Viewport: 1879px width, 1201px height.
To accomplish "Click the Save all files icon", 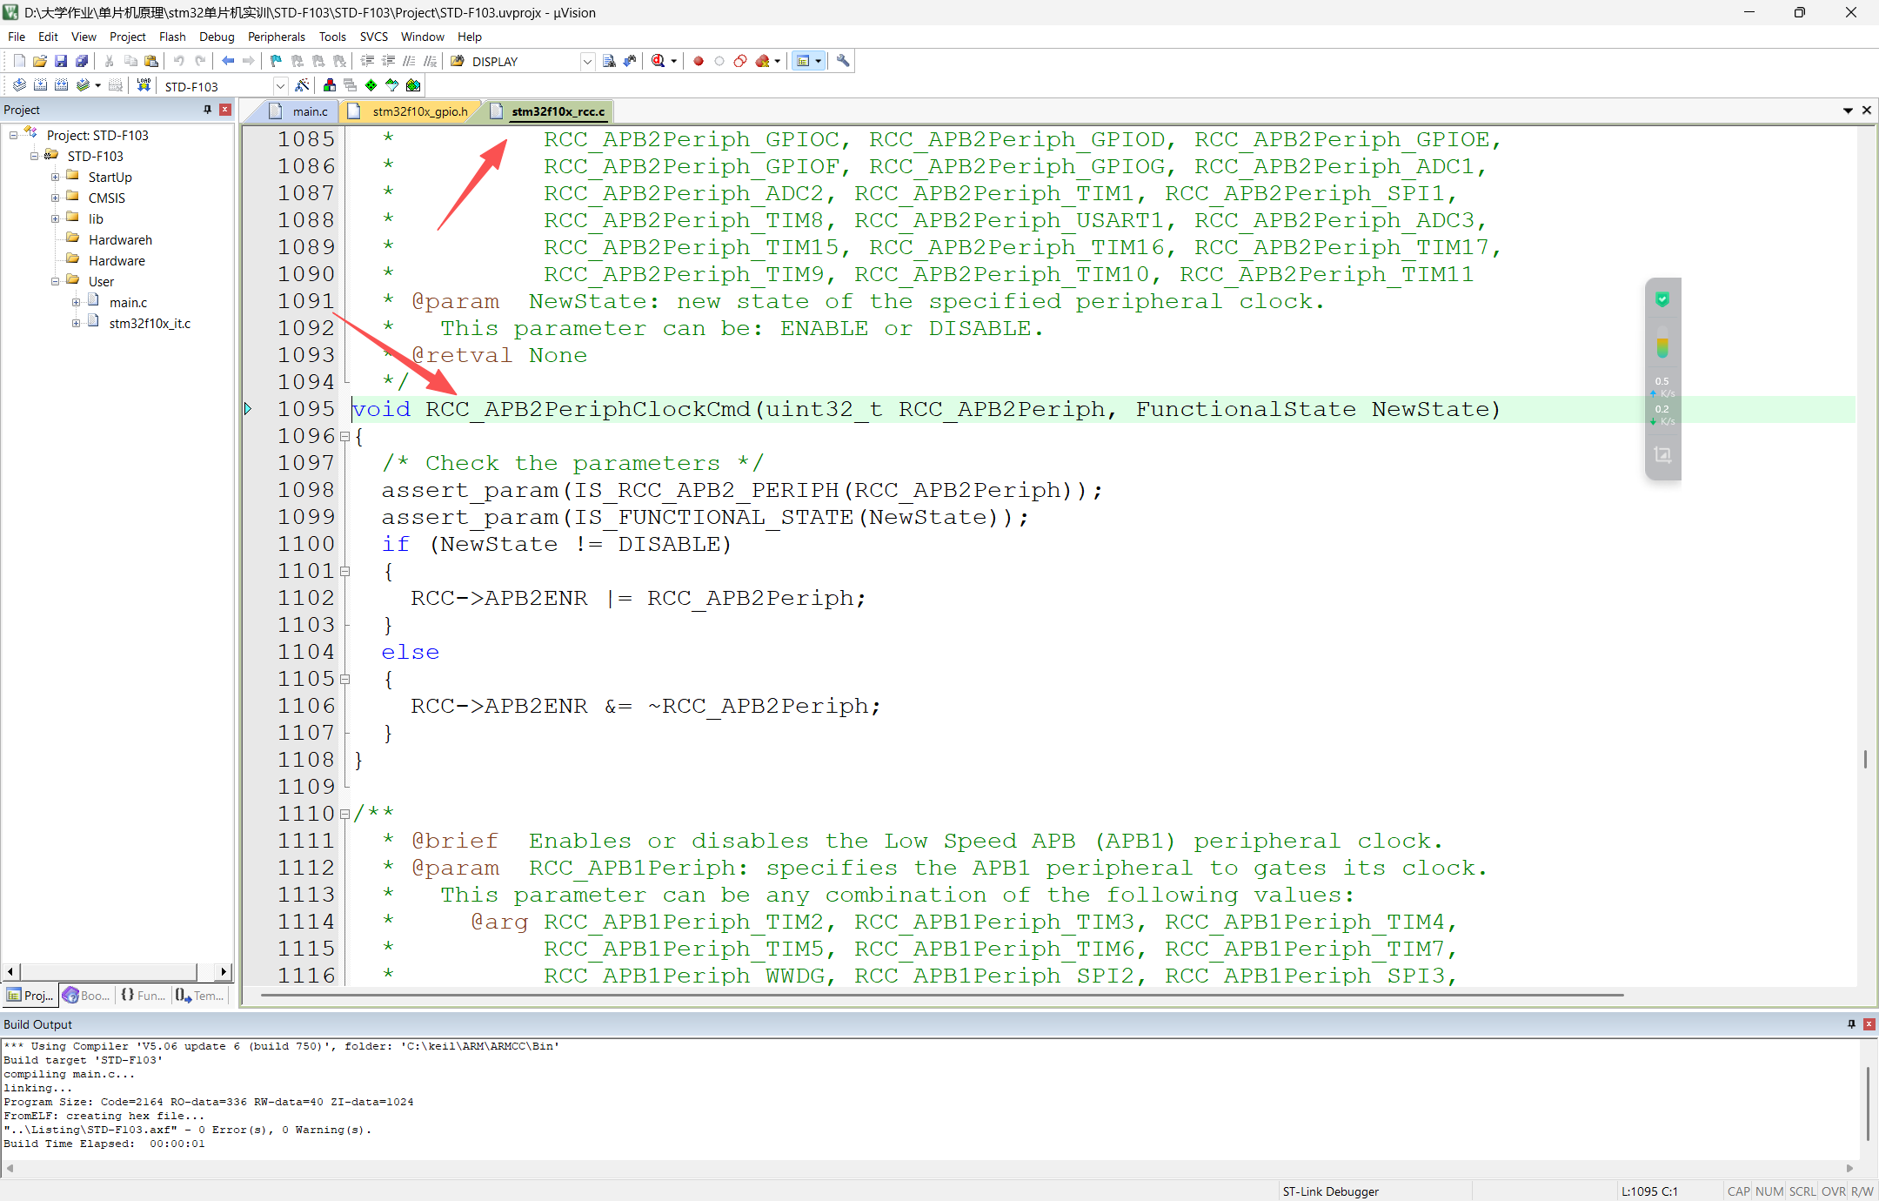I will 82,61.
